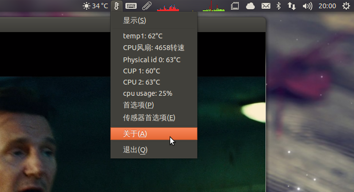This screenshot has height=192, width=354.
Task: Click the thermometer sensors indicator icon
Action: 117,6
